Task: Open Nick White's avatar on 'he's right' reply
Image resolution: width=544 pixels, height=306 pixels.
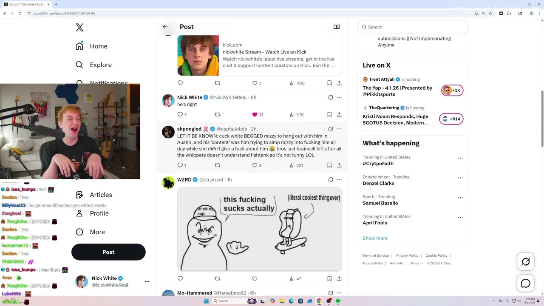Action: pos(168,100)
